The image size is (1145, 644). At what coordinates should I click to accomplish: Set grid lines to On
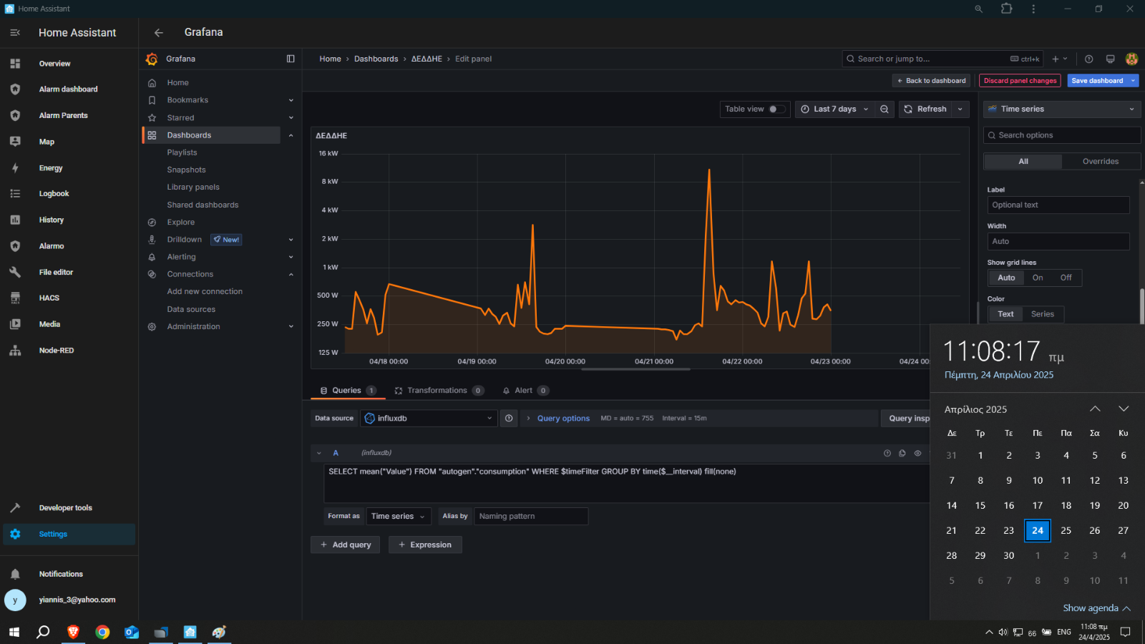pyautogui.click(x=1038, y=278)
